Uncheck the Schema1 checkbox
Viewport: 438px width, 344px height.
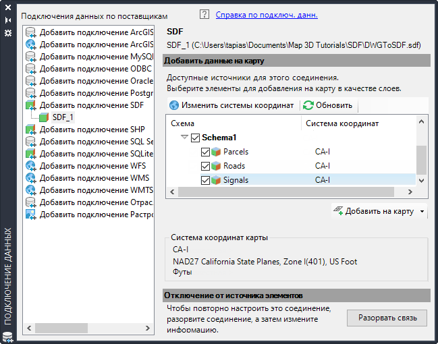[196, 138]
